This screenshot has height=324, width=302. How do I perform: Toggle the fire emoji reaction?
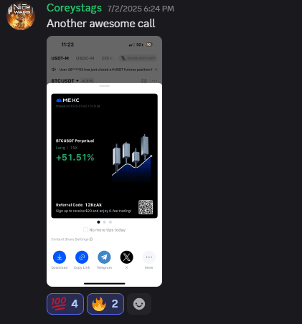coord(105,304)
